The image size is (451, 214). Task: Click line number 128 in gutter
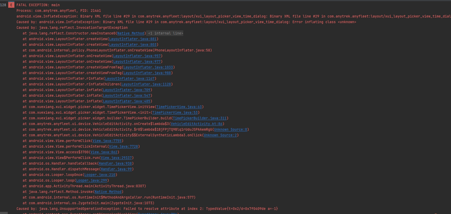tap(3, 5)
